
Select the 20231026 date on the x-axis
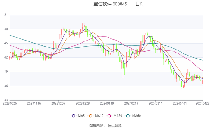click(10, 103)
